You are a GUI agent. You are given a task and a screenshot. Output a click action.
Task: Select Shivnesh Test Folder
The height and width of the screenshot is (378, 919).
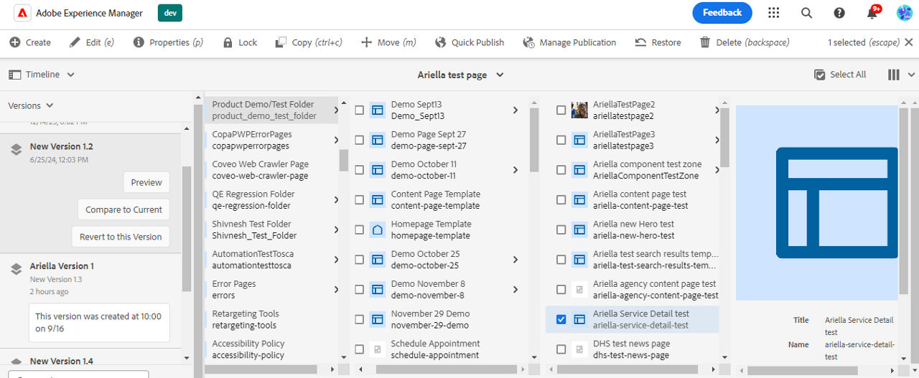[x=271, y=230]
